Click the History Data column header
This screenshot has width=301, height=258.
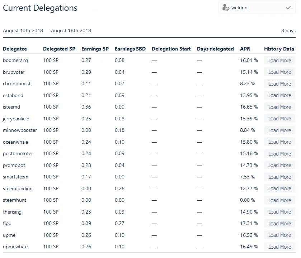279,49
